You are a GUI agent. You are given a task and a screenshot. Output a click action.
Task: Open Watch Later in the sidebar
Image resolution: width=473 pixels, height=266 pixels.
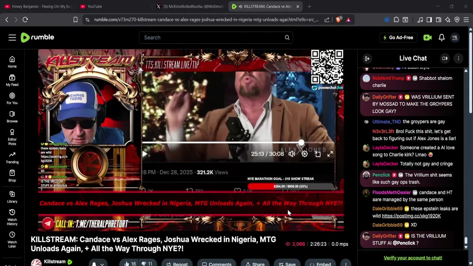[x=12, y=240]
